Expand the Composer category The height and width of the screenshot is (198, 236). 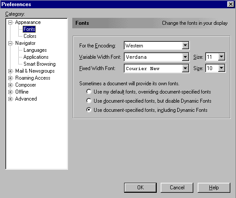click(x=10, y=85)
